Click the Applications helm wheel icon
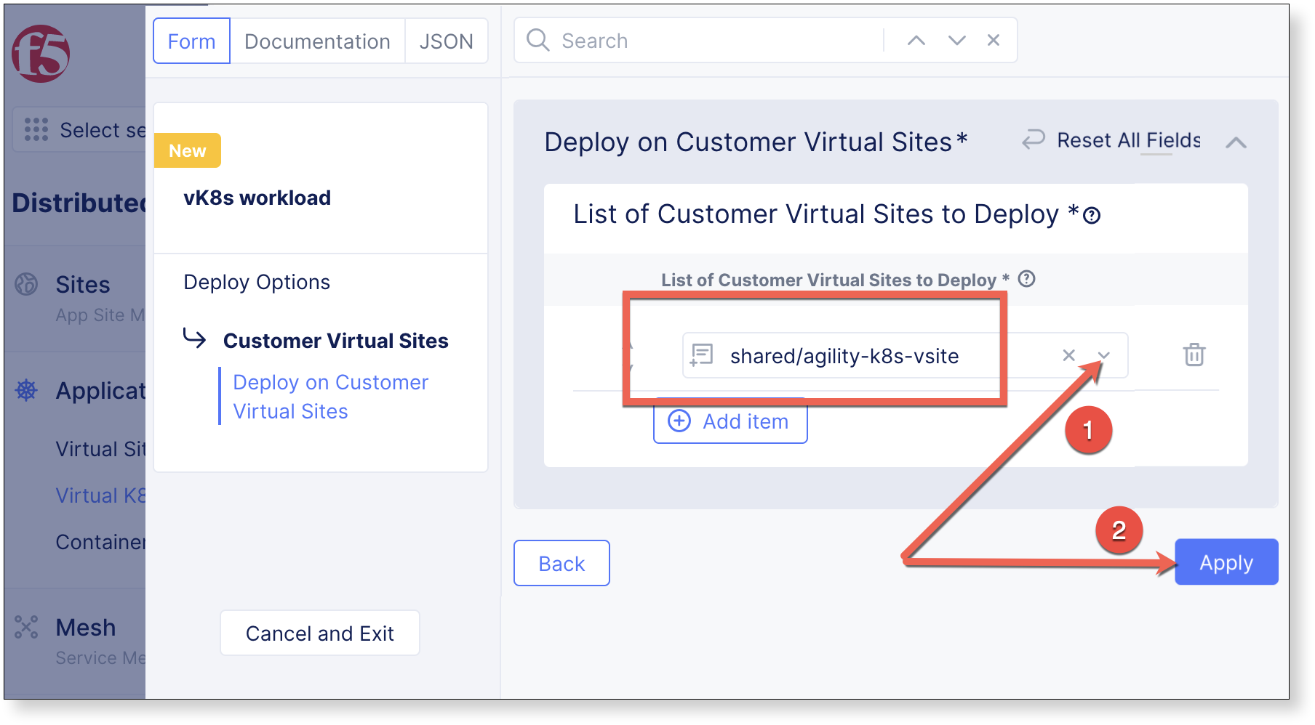Image resolution: width=1315 pixels, height=725 pixels. [26, 390]
